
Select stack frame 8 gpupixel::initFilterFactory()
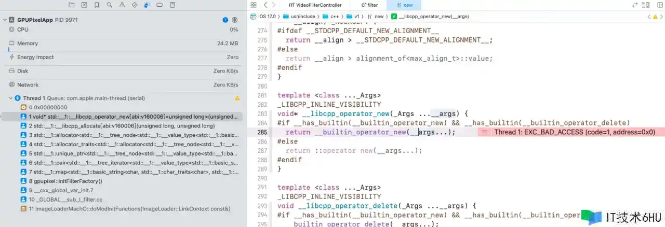[x=65, y=181]
